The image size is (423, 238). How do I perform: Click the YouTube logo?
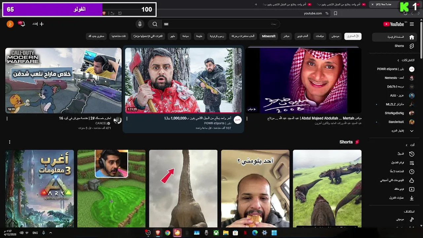[x=394, y=24]
